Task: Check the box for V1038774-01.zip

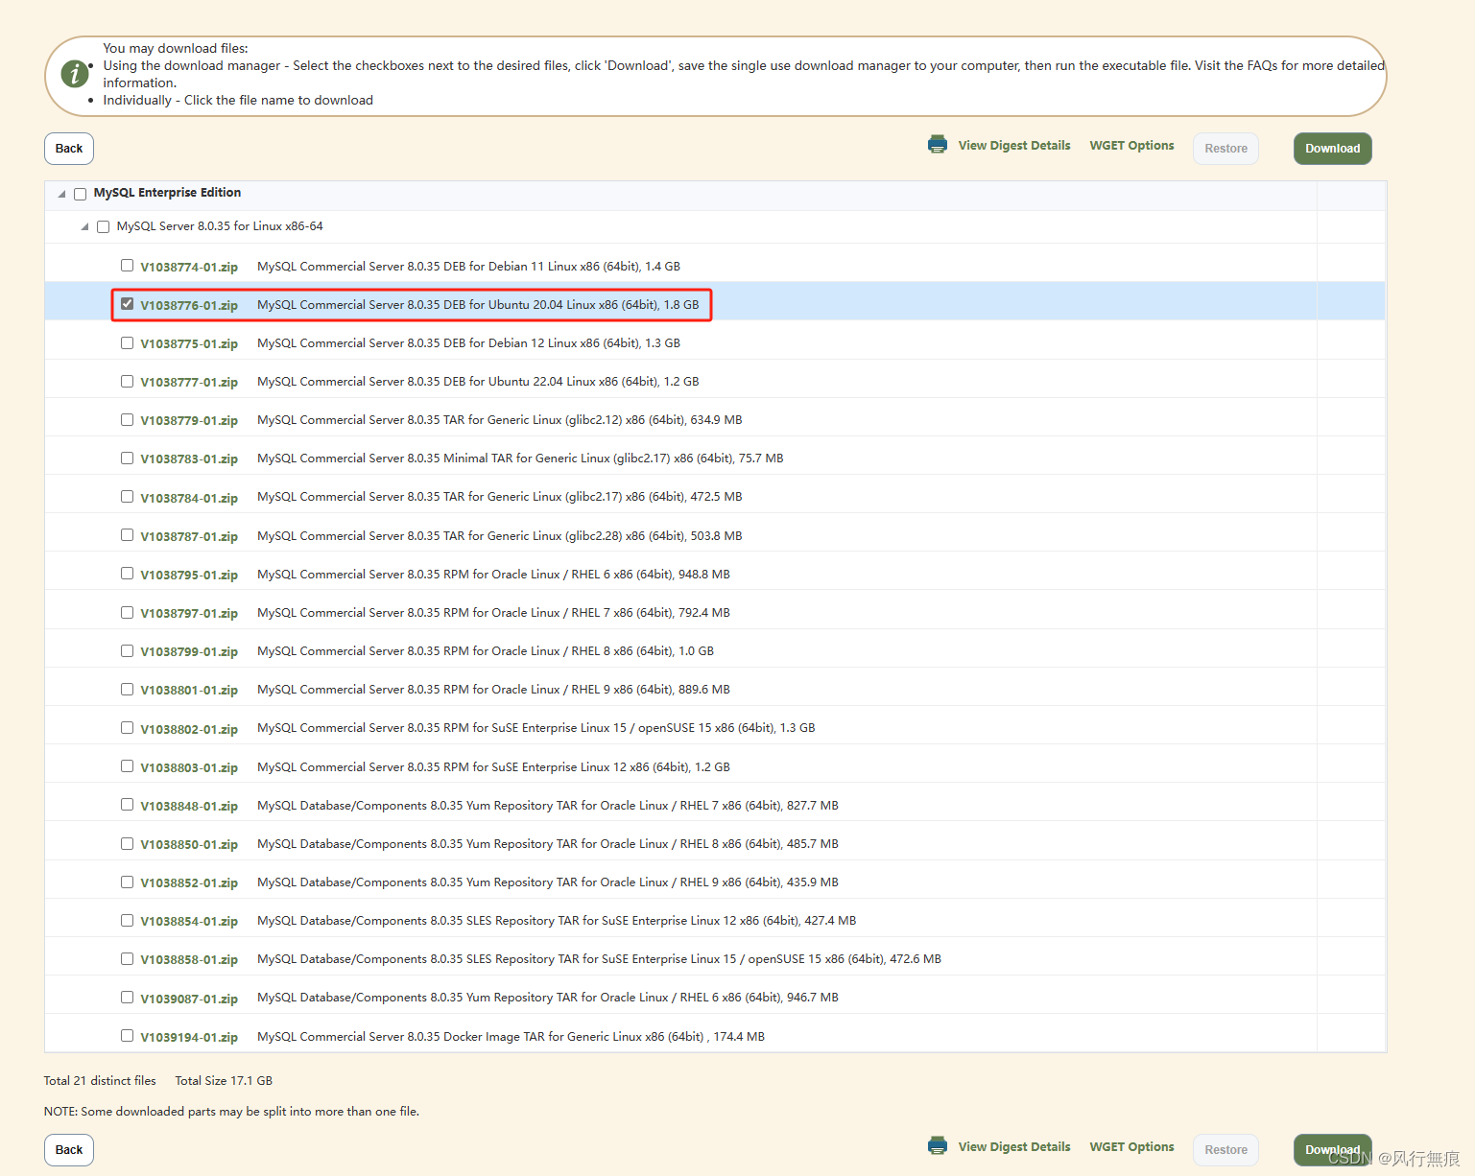Action: 127,266
